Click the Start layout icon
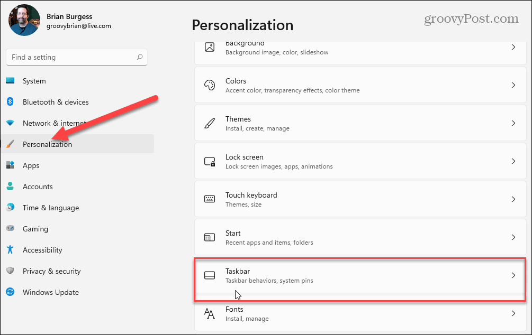Viewport: 532px width, 335px height. coord(210,237)
